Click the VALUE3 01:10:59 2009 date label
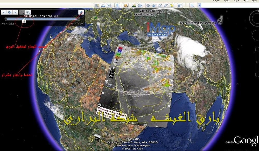This screenshot has width=259, height=151. pyautogui.click(x=41, y=16)
